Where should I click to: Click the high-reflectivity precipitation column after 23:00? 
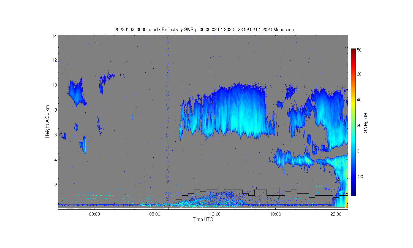click(341, 180)
